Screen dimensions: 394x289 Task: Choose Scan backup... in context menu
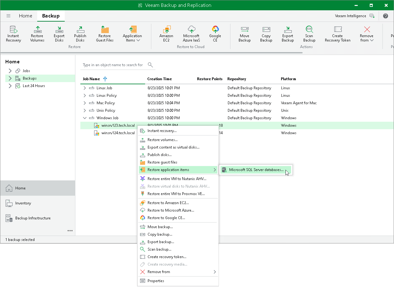point(178,249)
